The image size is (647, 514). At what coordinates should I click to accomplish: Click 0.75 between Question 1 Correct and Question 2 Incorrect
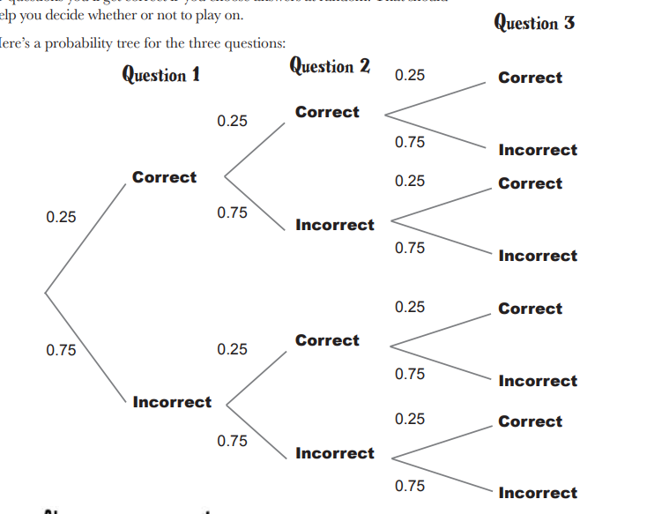point(232,212)
